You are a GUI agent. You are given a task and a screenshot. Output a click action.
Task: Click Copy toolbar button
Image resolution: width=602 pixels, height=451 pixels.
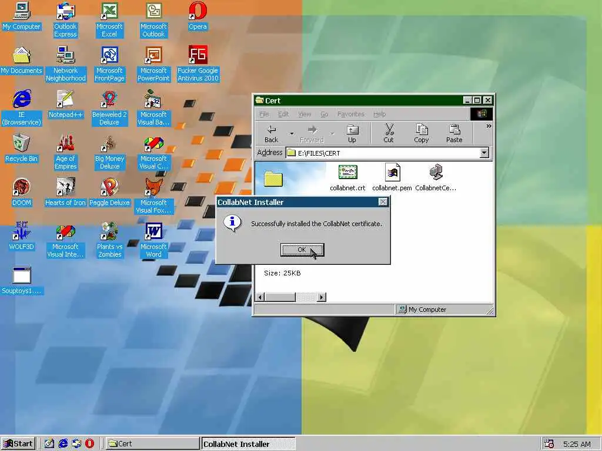click(x=421, y=133)
